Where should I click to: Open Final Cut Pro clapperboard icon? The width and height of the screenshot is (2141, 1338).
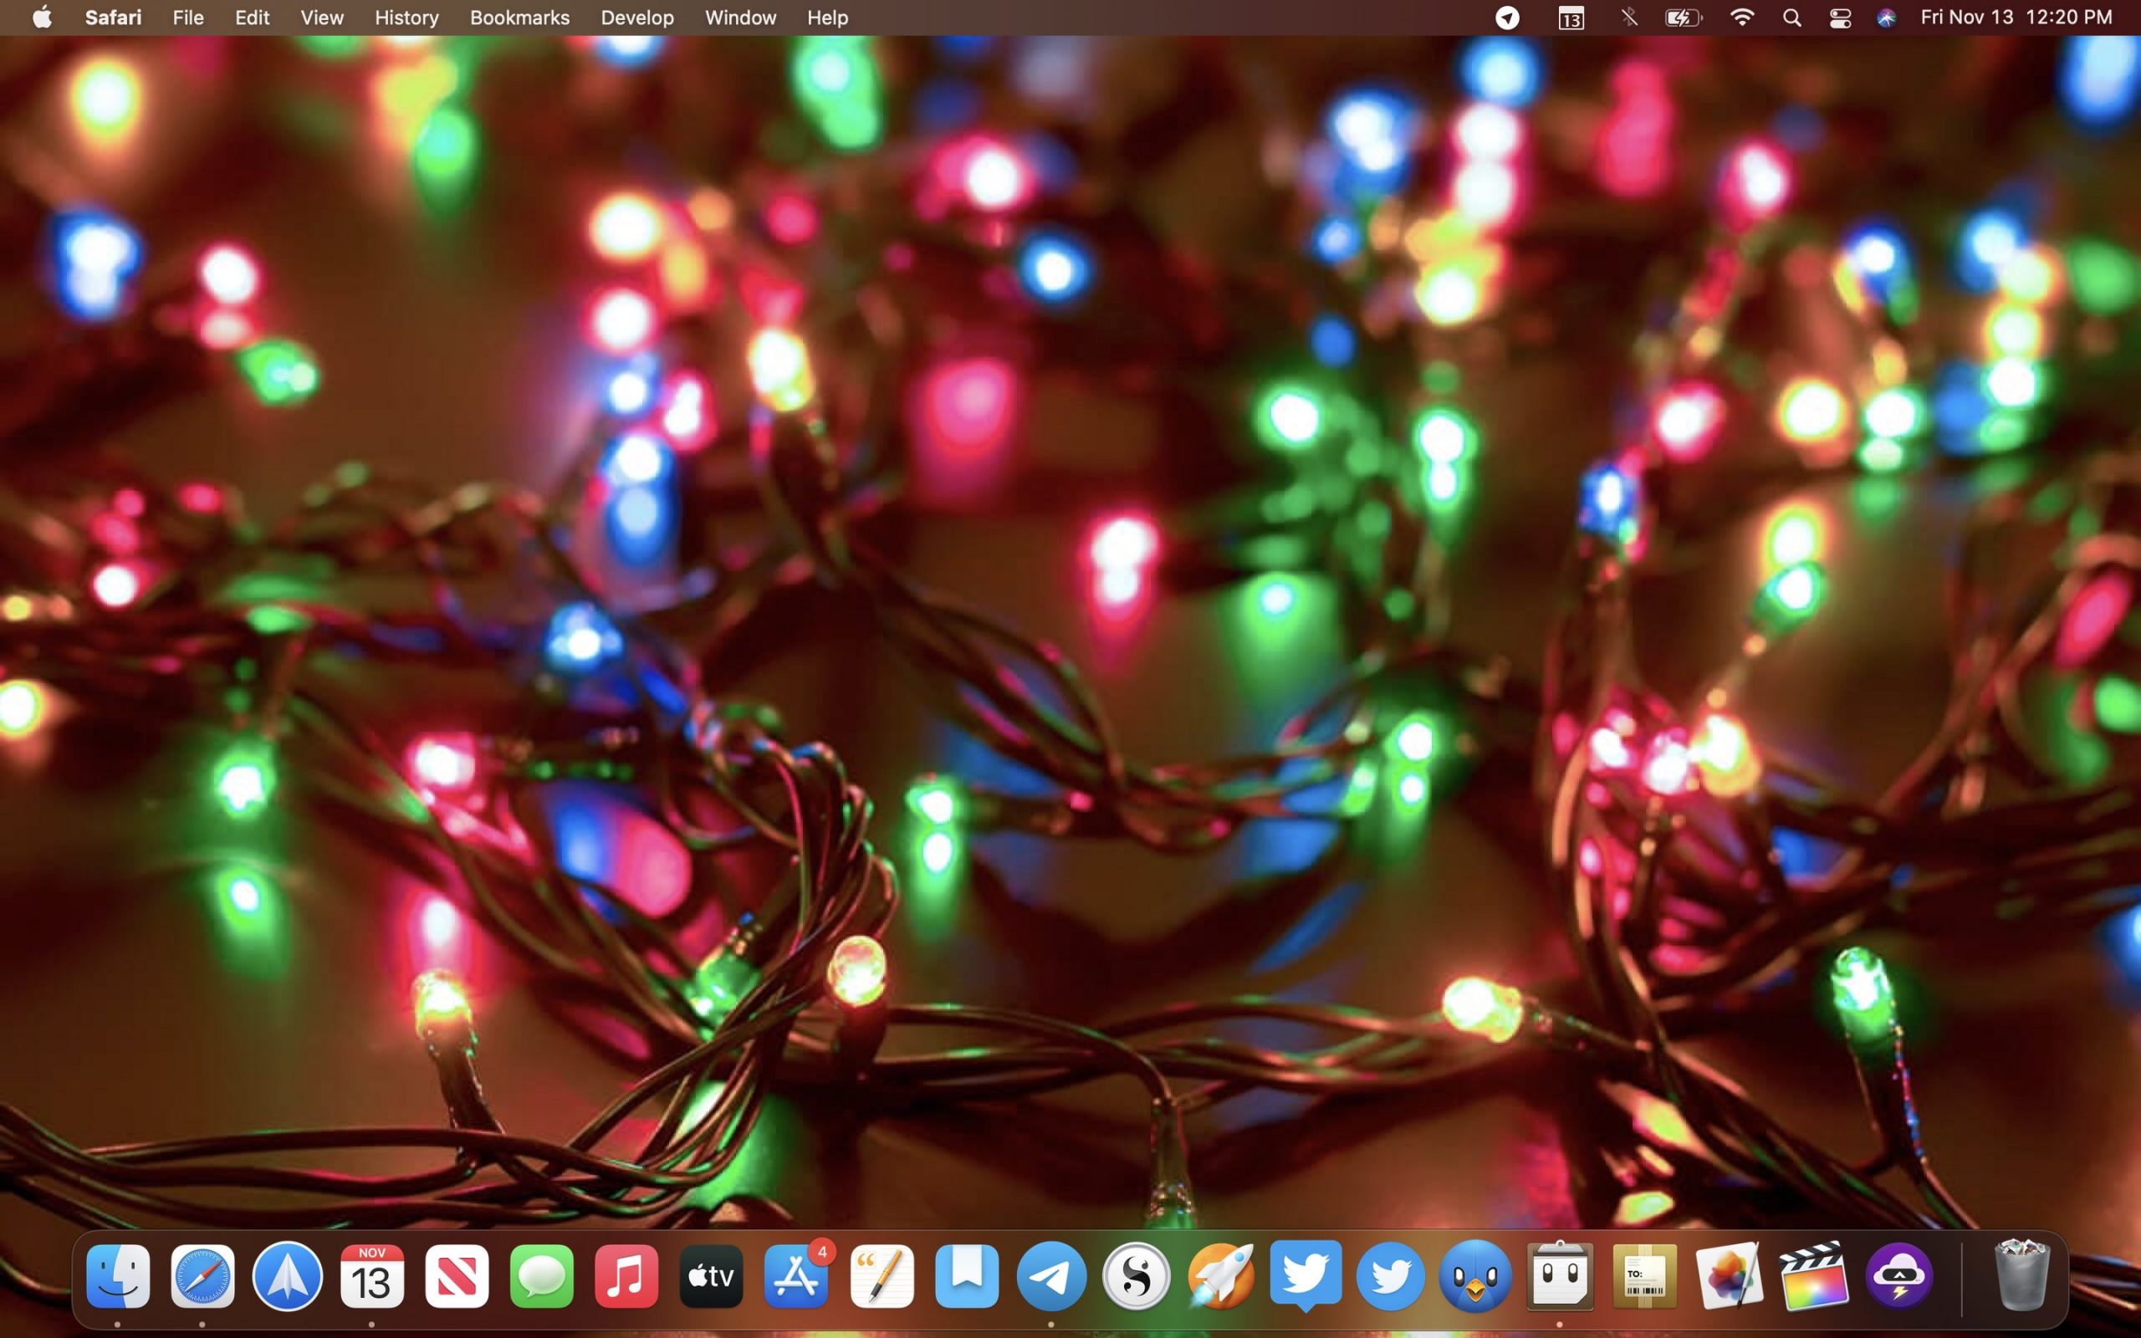pos(1815,1276)
